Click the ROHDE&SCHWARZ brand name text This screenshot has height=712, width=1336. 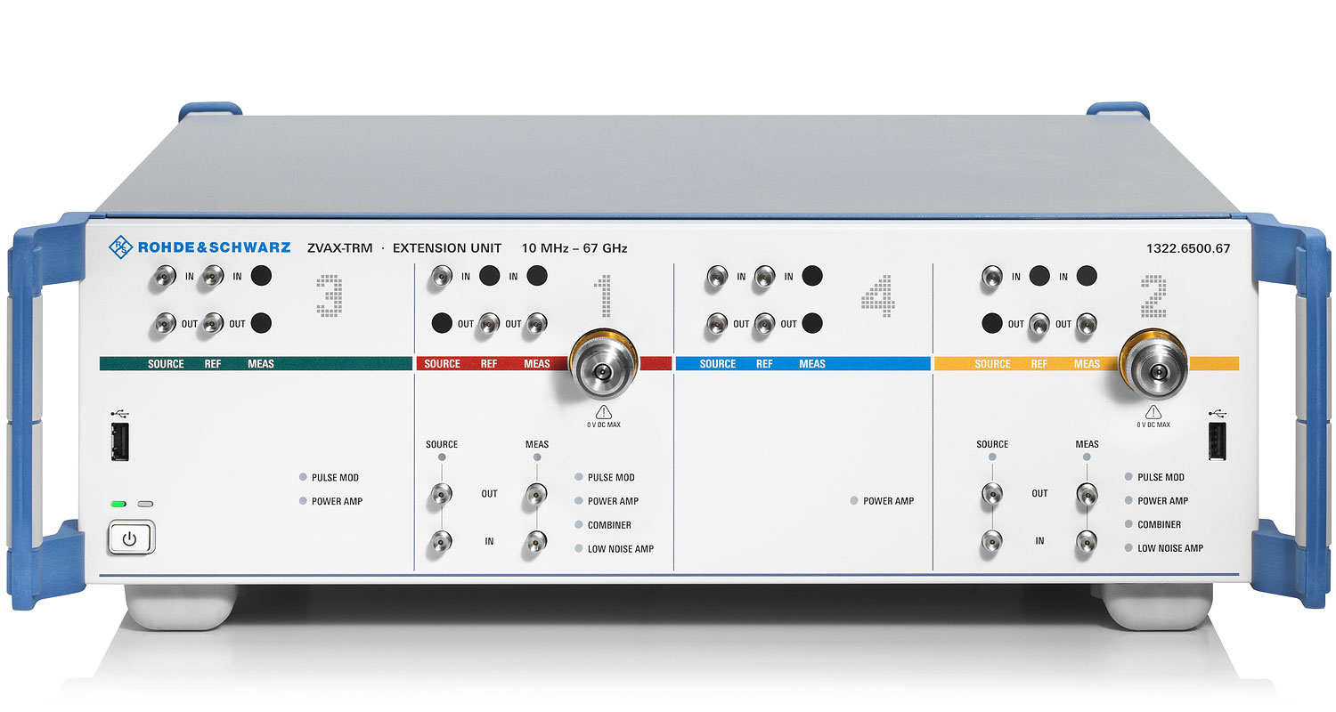(x=214, y=248)
